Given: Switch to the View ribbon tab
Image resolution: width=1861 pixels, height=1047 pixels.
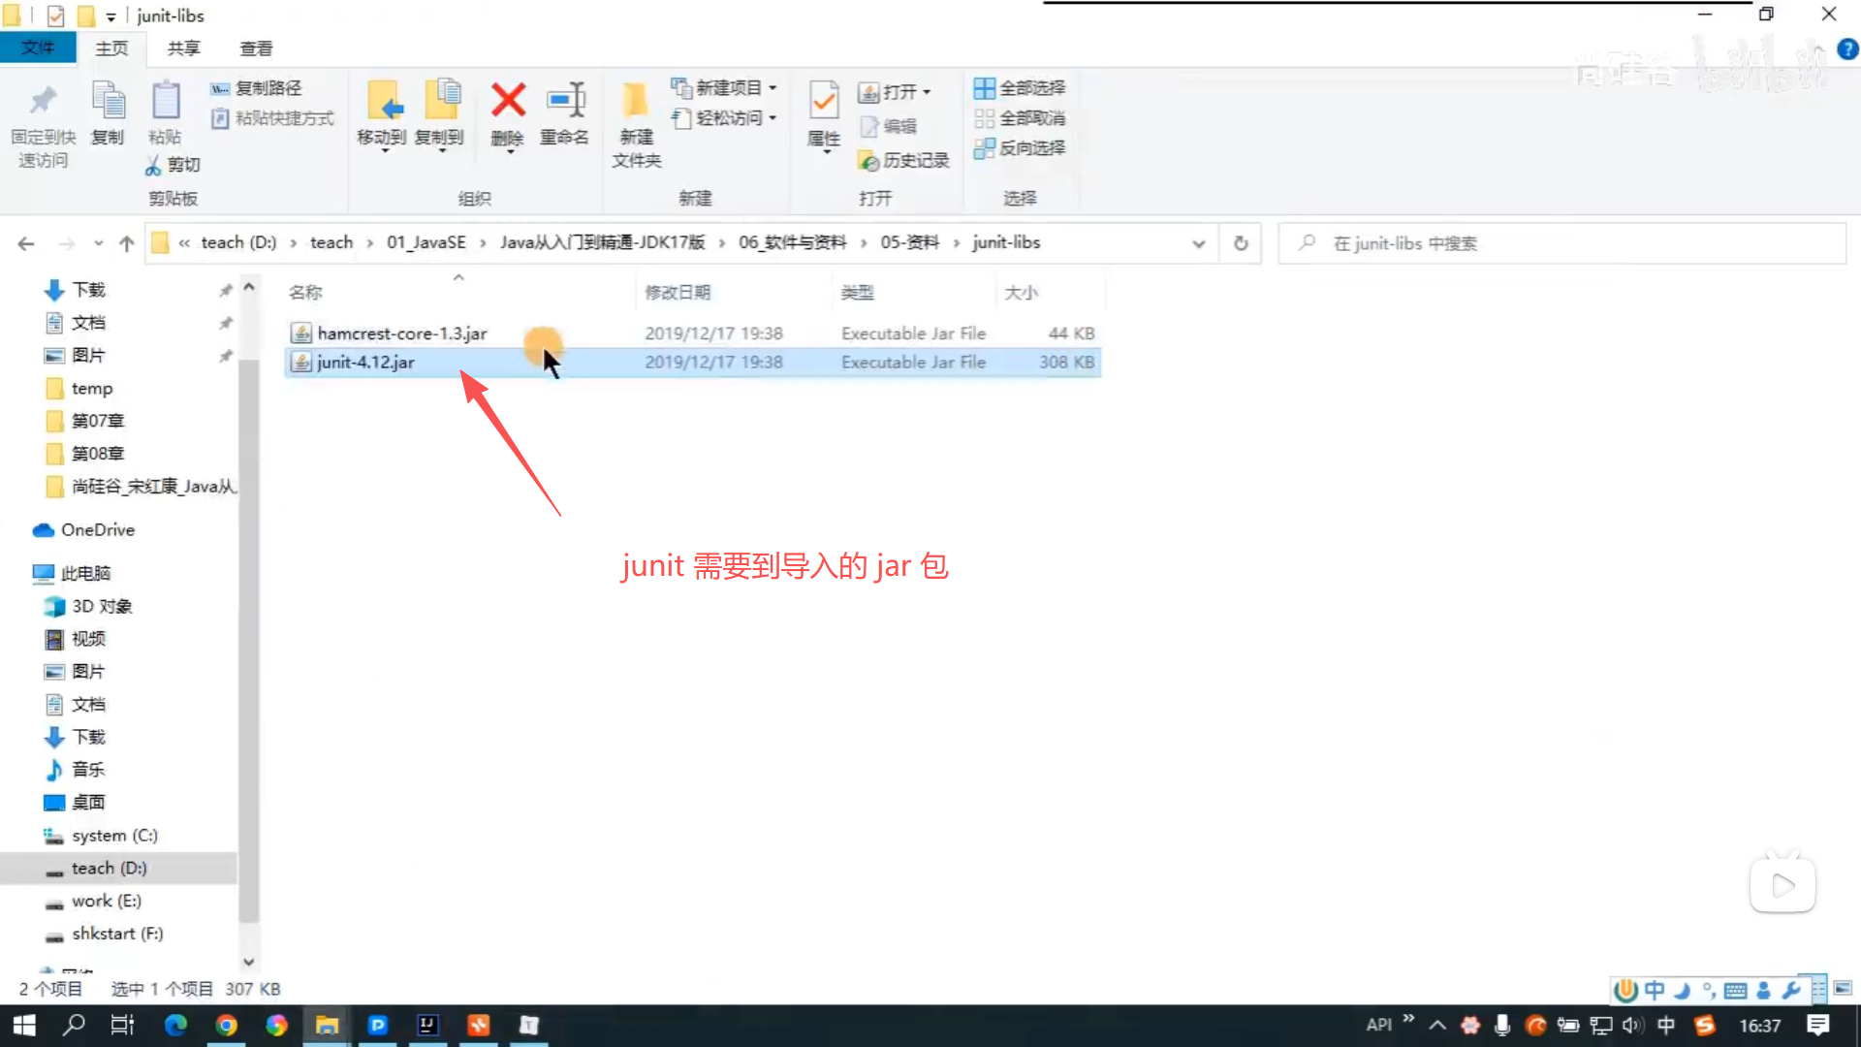Looking at the screenshot, I should coord(256,48).
